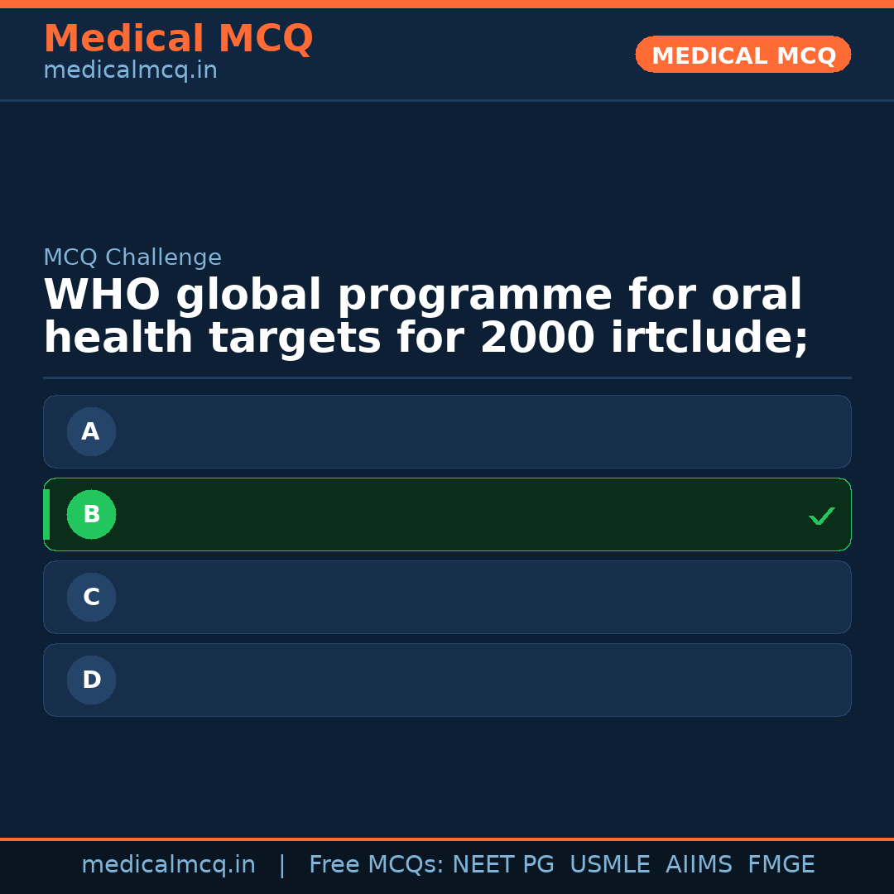Click the orange Medical MCQ site title

tap(178, 39)
